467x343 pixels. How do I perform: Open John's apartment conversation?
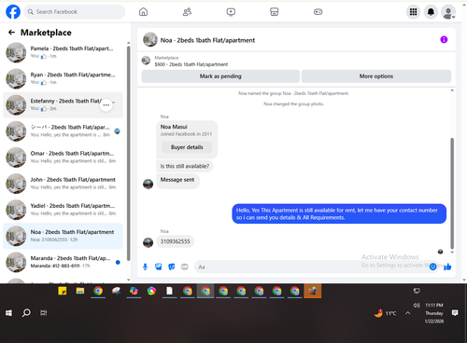63,184
